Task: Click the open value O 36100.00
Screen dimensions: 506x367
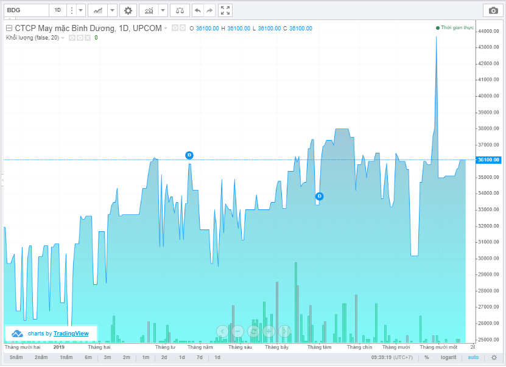Action: (204, 29)
